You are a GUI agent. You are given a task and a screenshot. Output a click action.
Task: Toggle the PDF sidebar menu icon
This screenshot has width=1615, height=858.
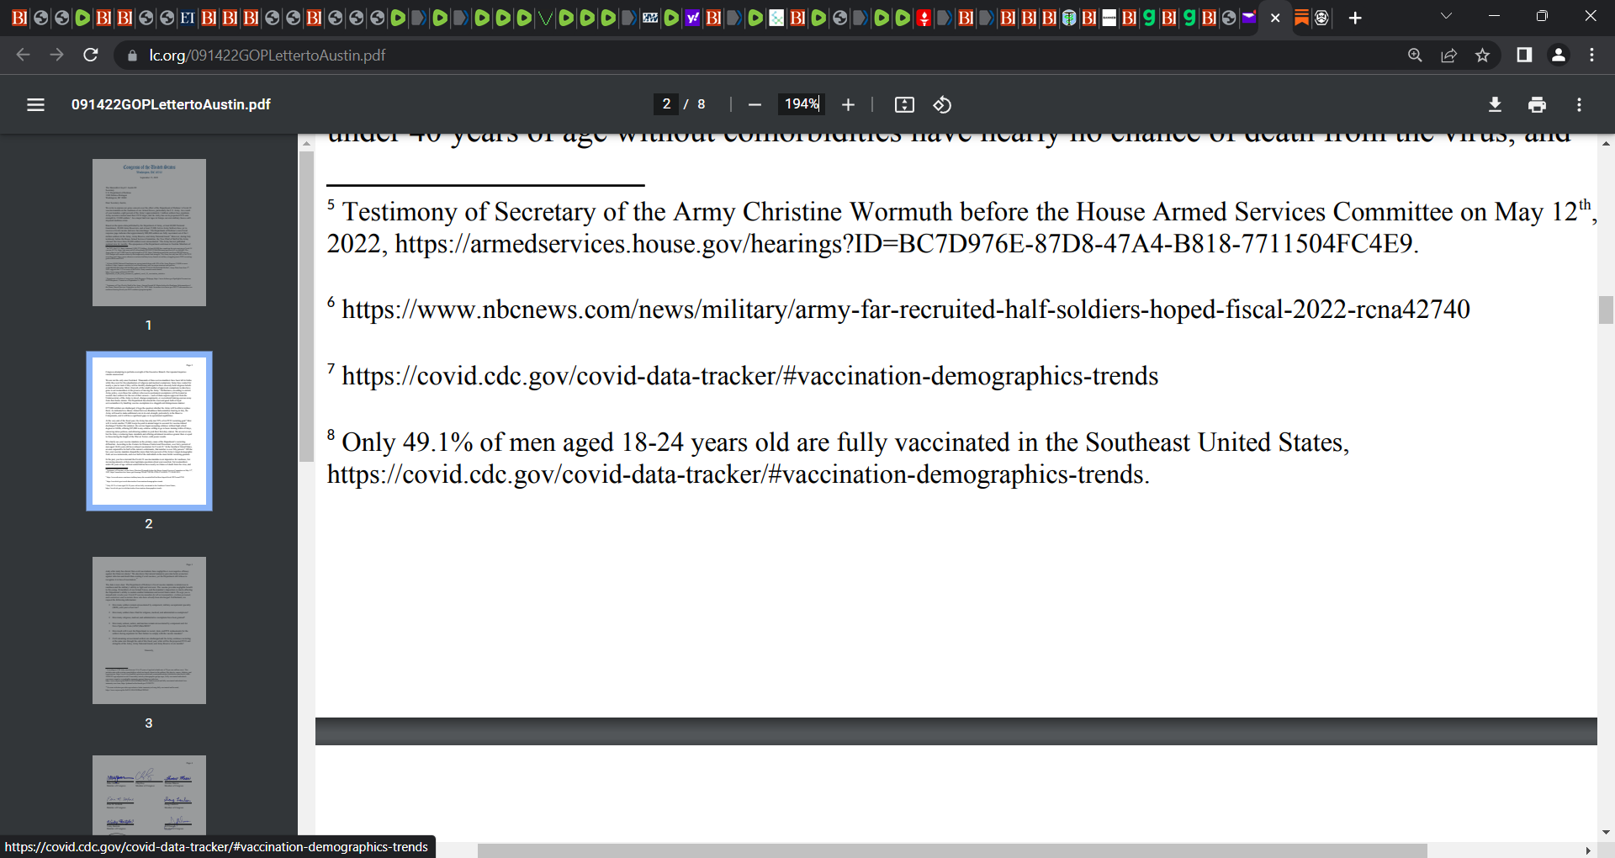(35, 104)
